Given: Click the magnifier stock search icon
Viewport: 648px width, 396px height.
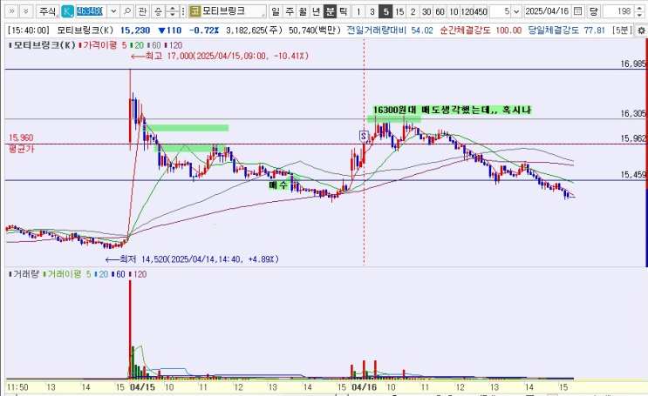Looking at the screenshot, I should [127, 11].
